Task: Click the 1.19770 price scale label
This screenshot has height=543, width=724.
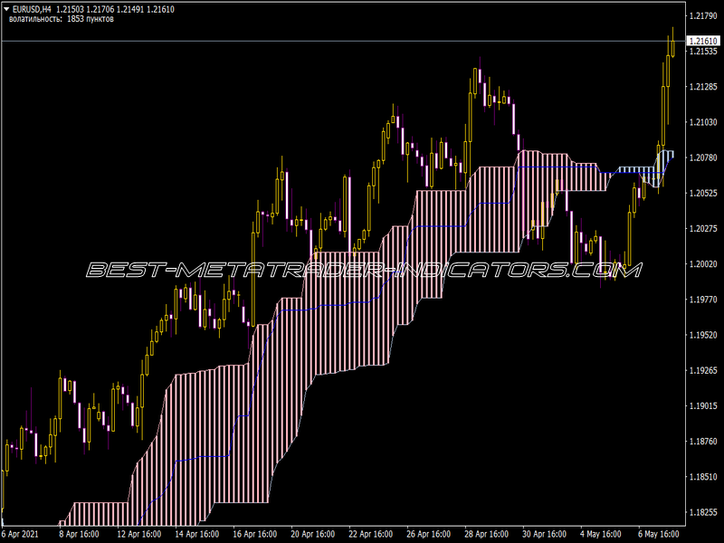Action: pyautogui.click(x=703, y=300)
